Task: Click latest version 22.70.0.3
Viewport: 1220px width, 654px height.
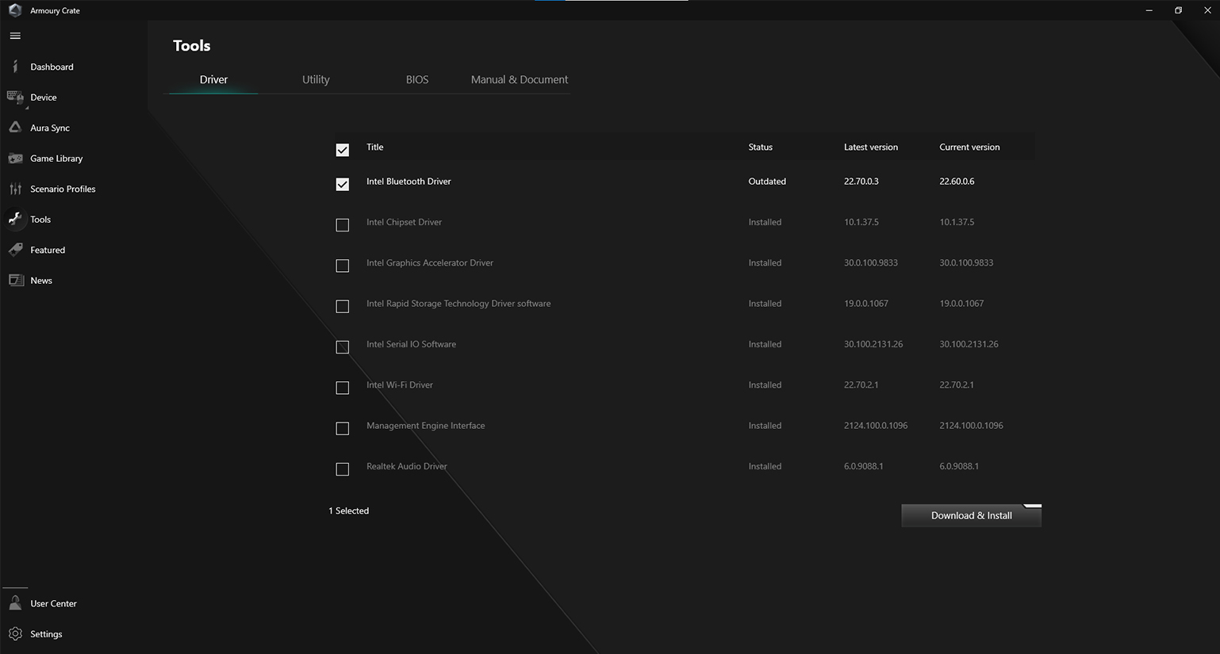Action: coord(861,182)
